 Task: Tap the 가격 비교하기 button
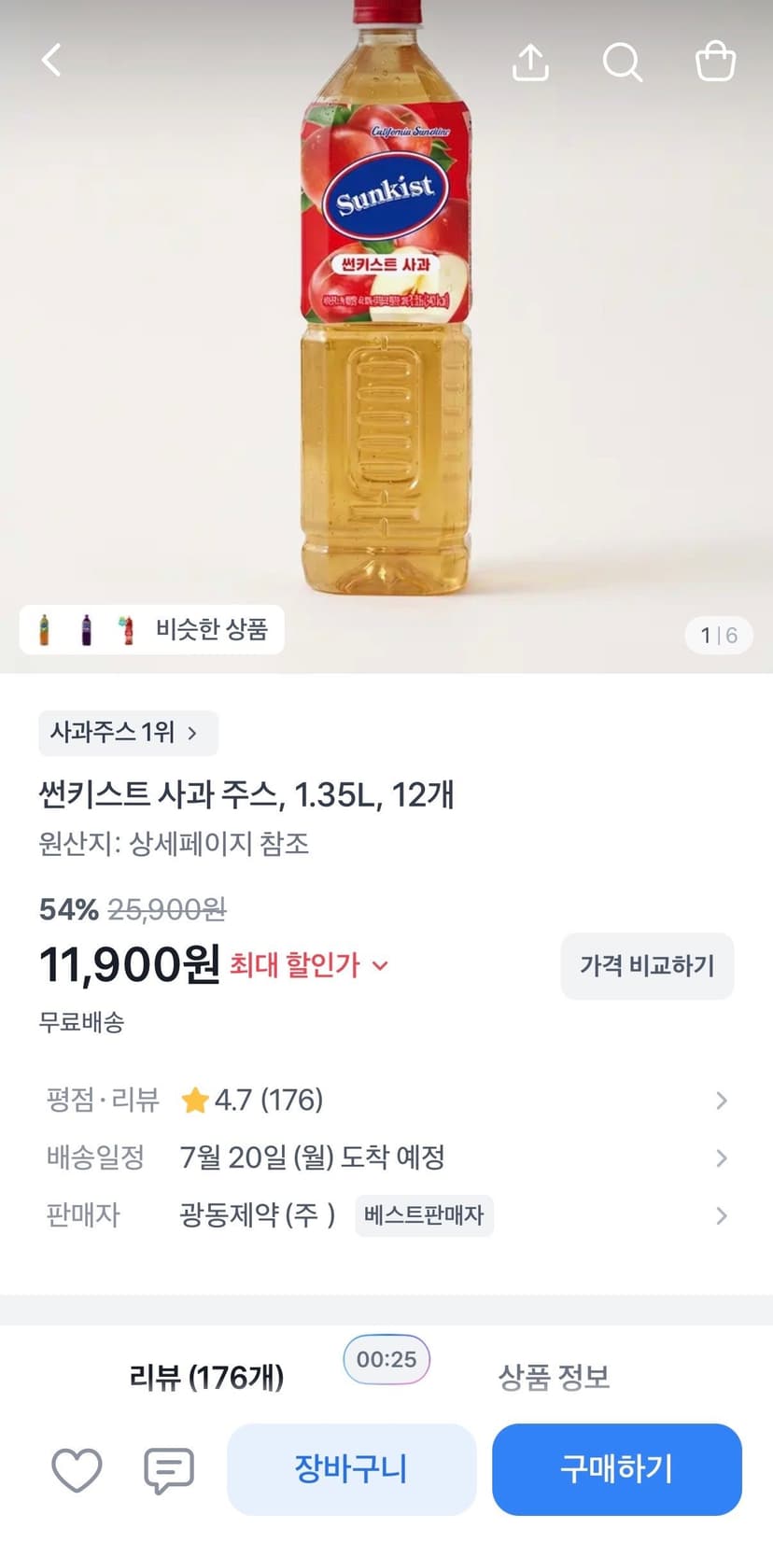(x=647, y=965)
